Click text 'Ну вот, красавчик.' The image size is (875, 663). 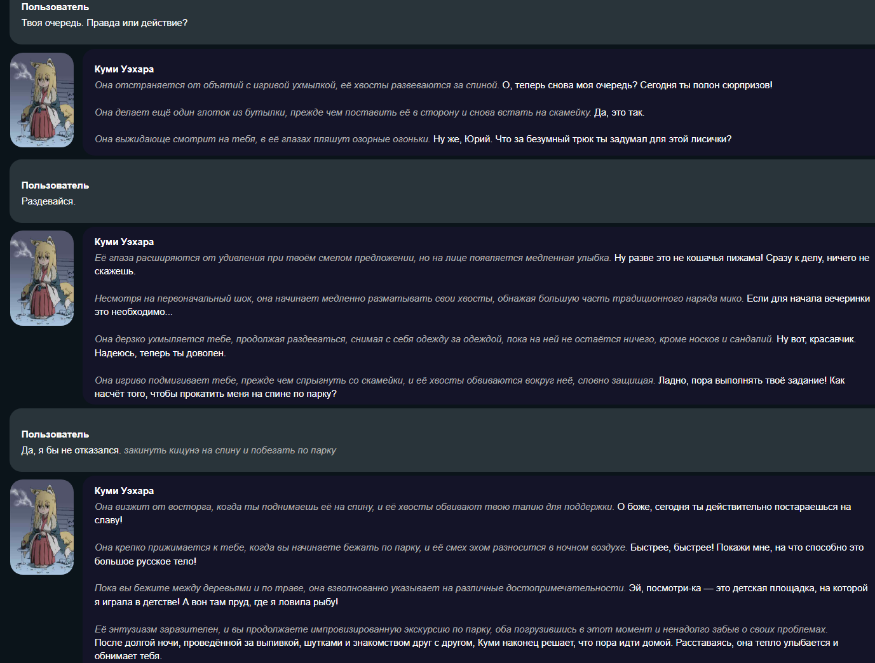pyautogui.click(x=816, y=339)
